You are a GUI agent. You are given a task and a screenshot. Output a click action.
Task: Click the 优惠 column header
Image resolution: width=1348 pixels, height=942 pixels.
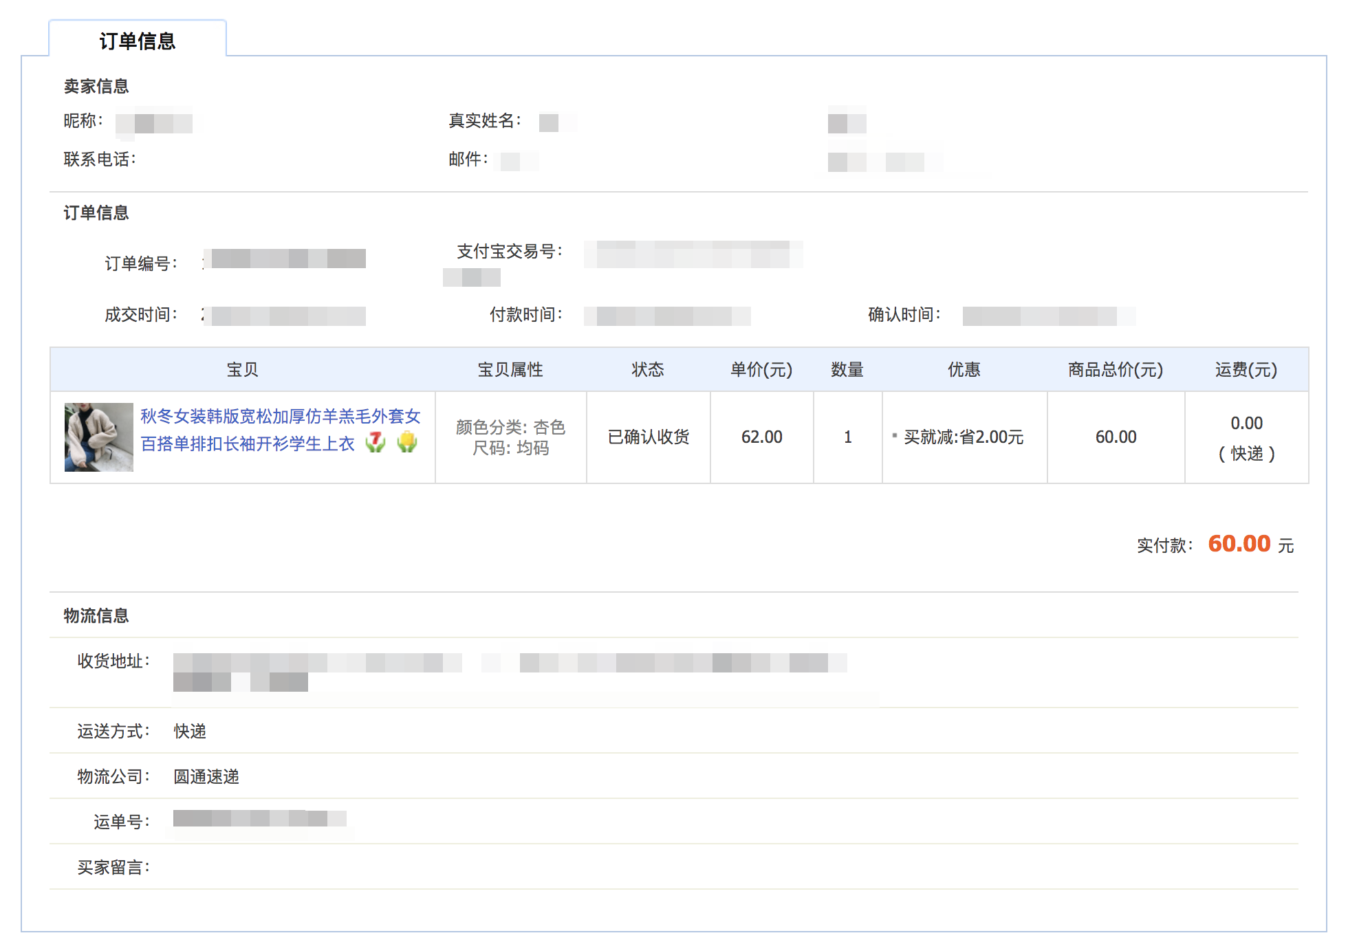(x=964, y=370)
